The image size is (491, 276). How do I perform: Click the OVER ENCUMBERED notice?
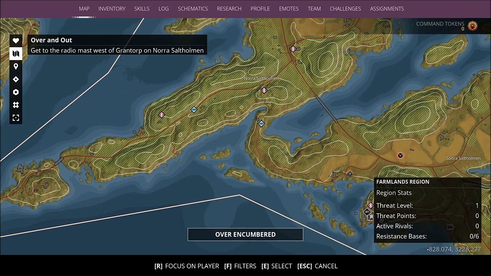coord(245,235)
